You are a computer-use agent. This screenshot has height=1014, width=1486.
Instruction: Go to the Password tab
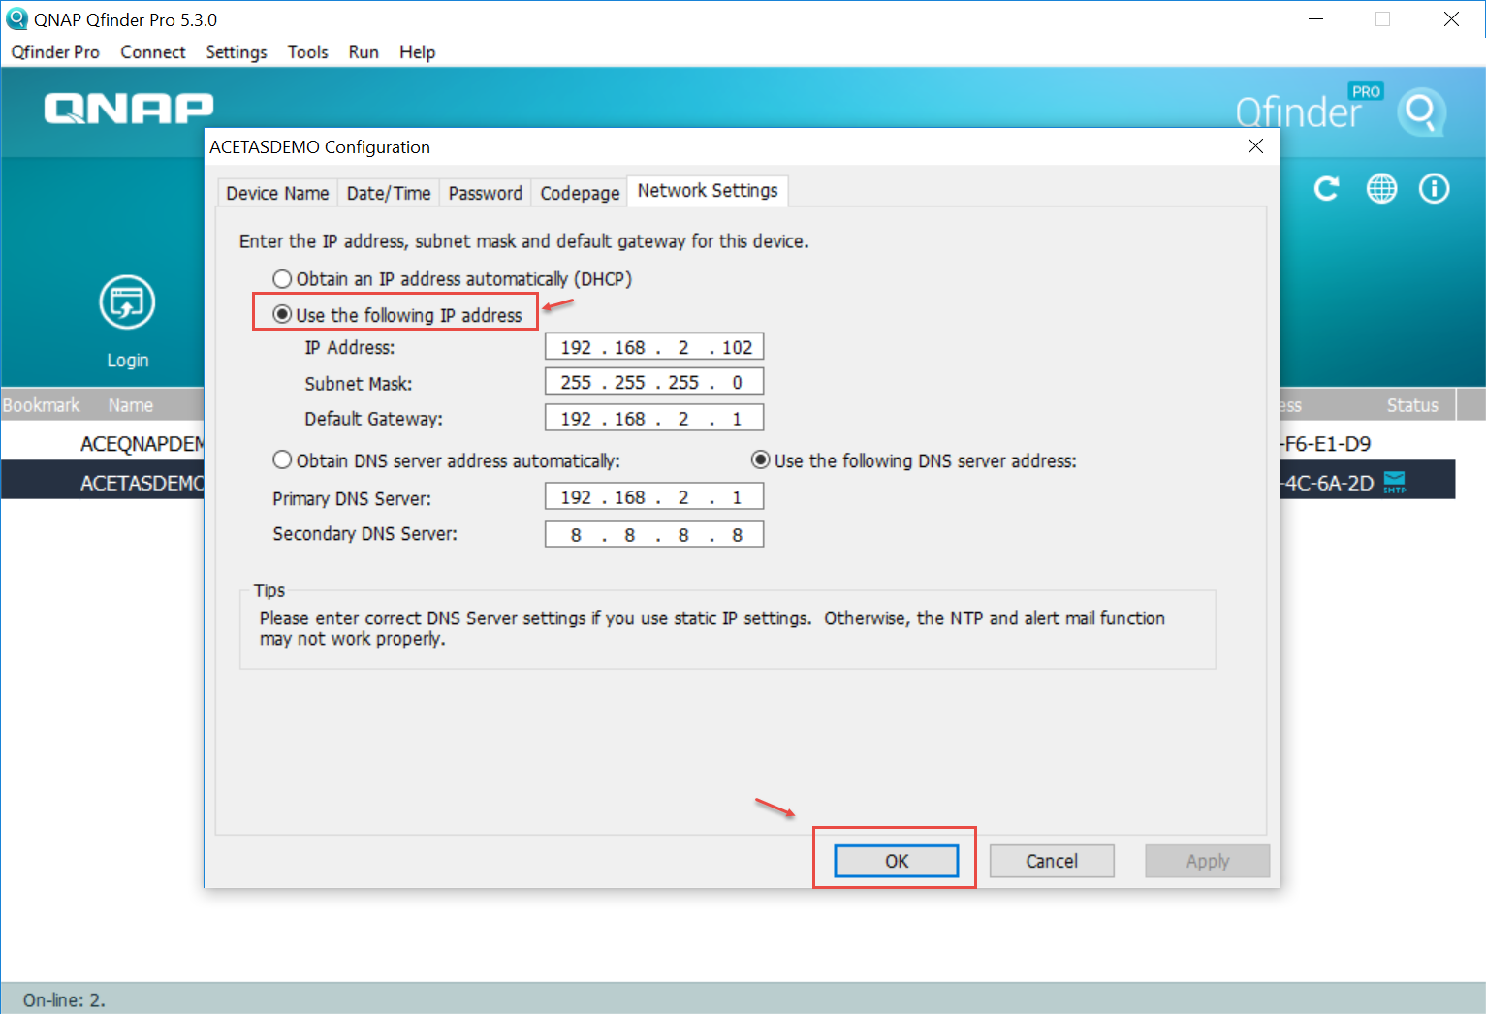(x=485, y=193)
